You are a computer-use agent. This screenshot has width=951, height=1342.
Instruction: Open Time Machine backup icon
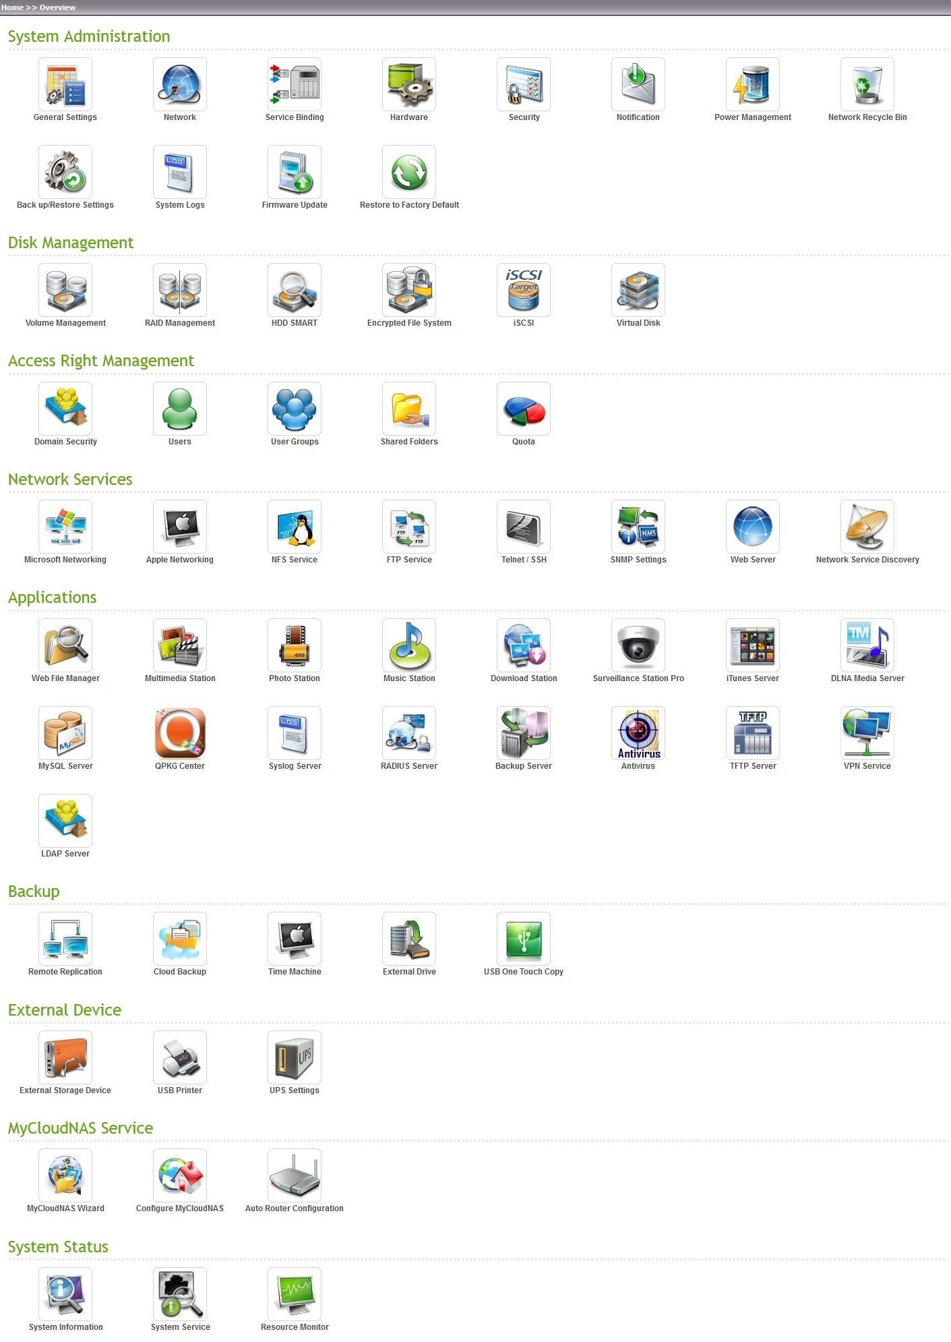coord(295,939)
